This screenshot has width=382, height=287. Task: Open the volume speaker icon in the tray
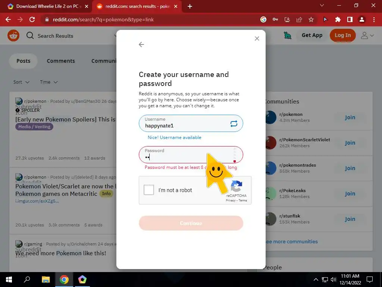tap(334, 280)
